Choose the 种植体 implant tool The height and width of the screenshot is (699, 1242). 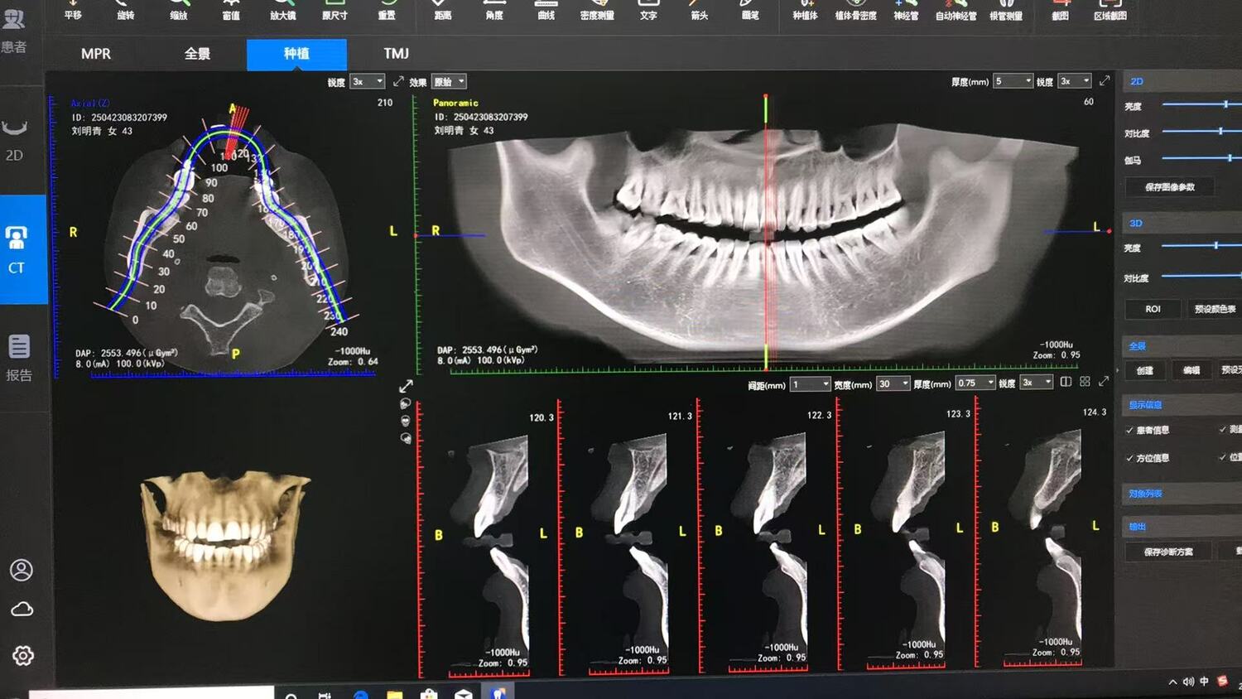click(805, 10)
